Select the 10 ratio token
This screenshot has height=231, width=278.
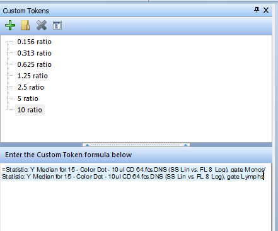click(x=30, y=110)
